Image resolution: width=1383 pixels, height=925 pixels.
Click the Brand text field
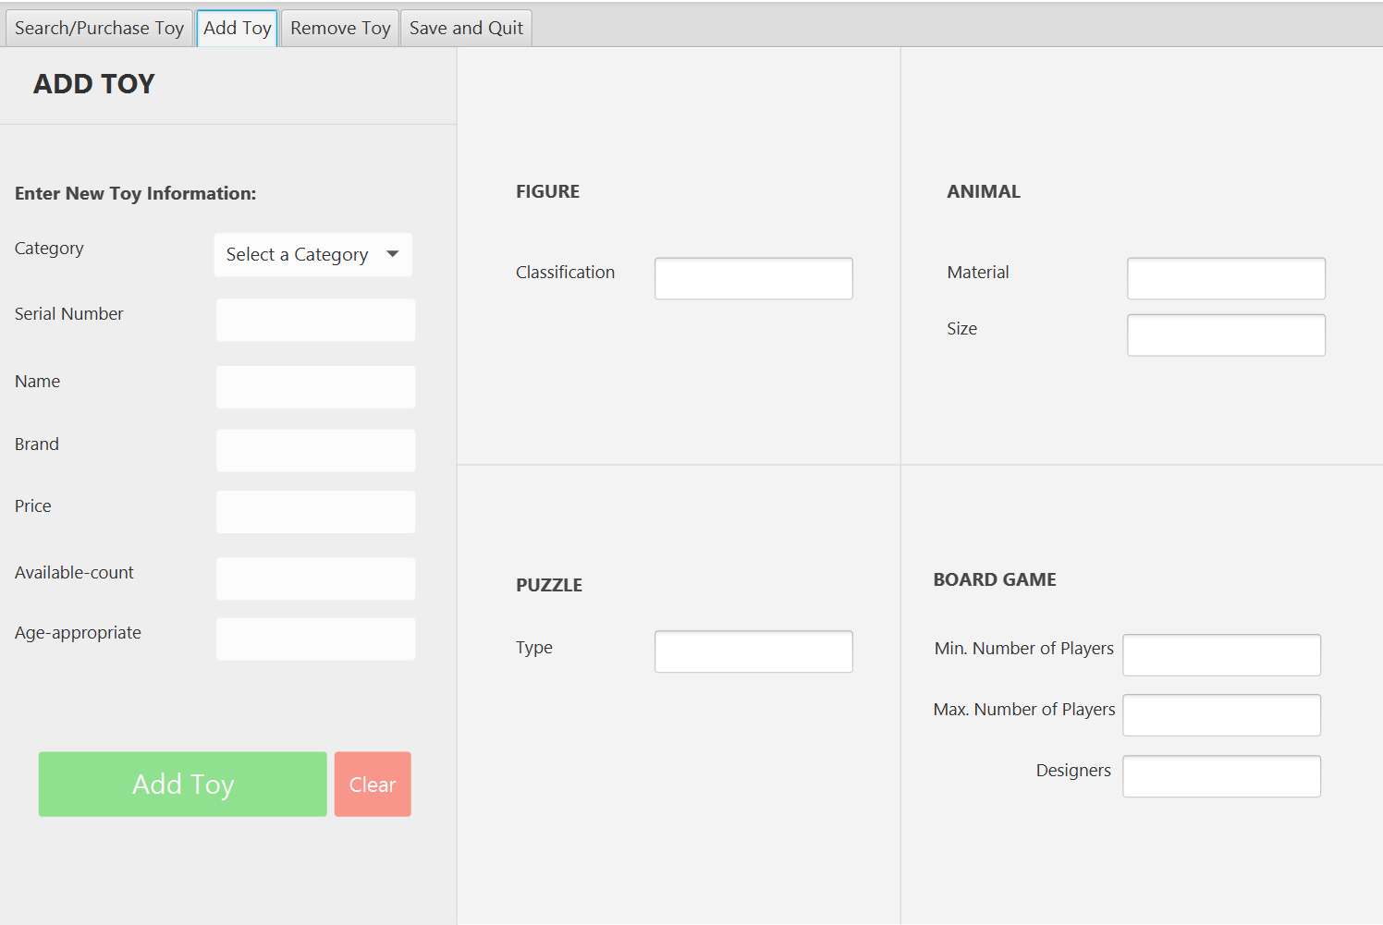click(x=316, y=451)
